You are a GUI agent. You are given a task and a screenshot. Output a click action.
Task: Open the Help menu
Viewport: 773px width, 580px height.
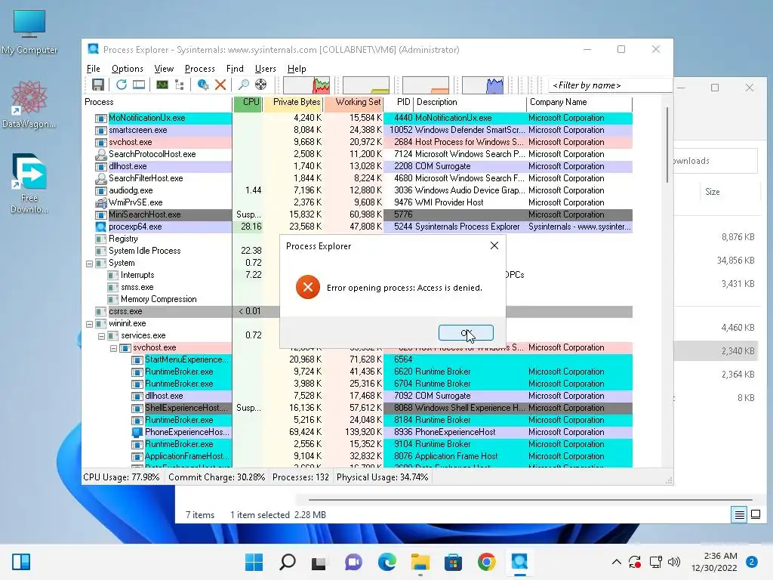coord(297,69)
